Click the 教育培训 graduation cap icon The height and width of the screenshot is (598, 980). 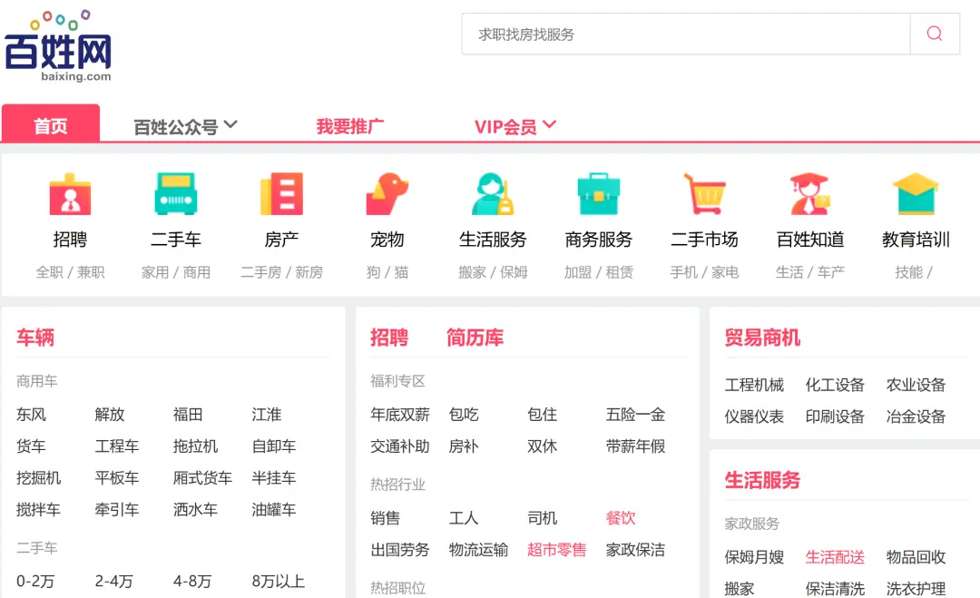915,192
